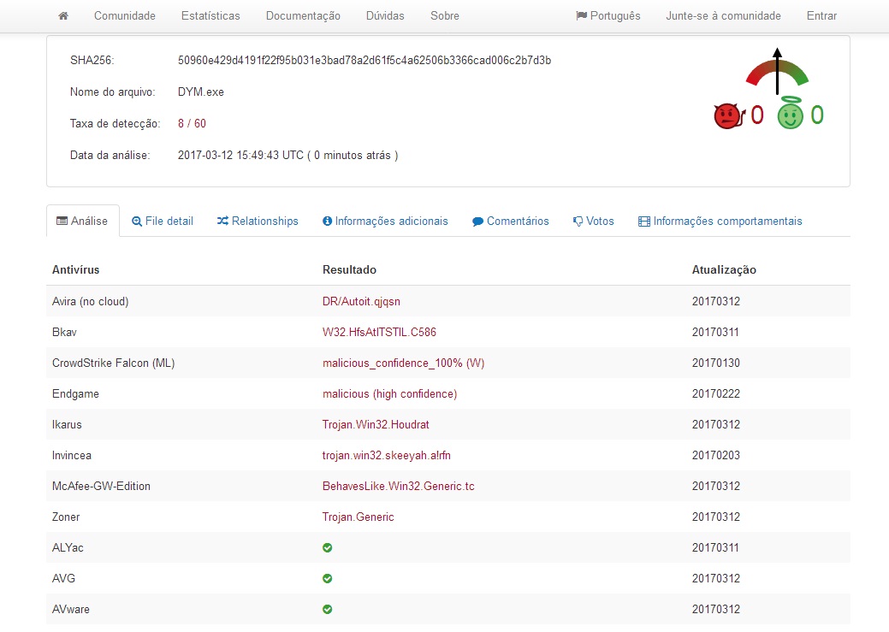Open the Votos tab
The image size is (889, 632).
coord(593,221)
